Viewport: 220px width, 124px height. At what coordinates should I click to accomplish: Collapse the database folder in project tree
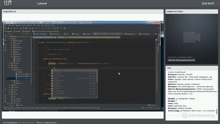(x=10, y=68)
